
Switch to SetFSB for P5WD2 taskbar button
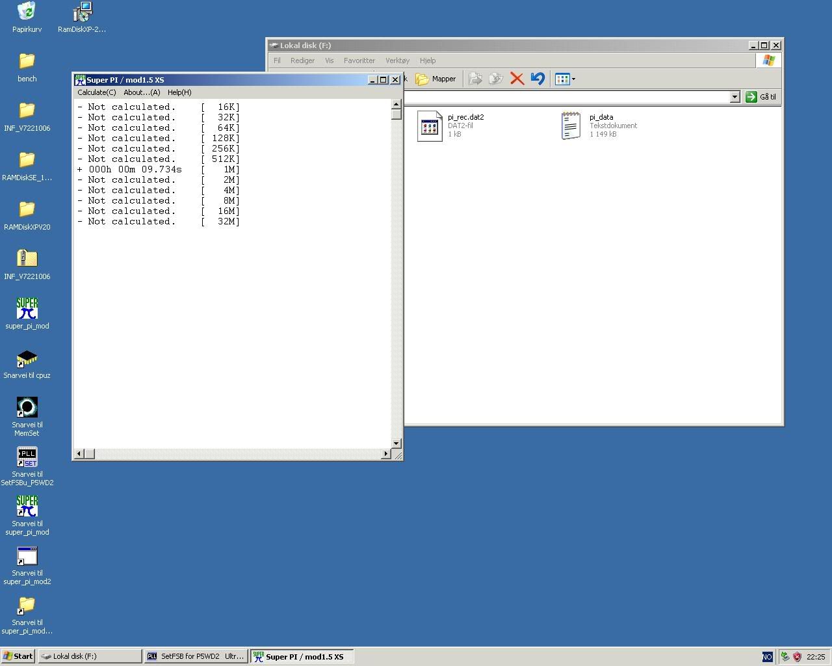tap(196, 656)
